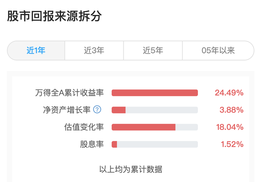Click the 股息率 label
The height and width of the screenshot is (182, 260).
pyautogui.click(x=92, y=144)
